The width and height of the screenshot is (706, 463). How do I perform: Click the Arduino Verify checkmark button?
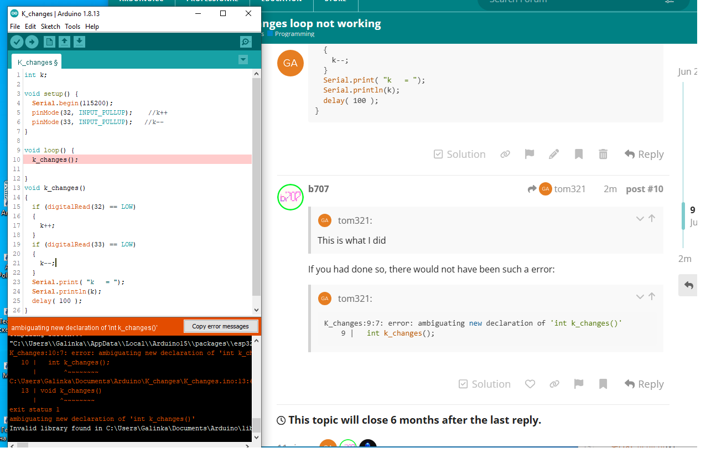[17, 42]
